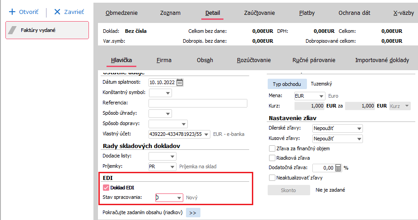Click the plus Otvoriť icon
This screenshot has width=418, height=220.
(12, 12)
